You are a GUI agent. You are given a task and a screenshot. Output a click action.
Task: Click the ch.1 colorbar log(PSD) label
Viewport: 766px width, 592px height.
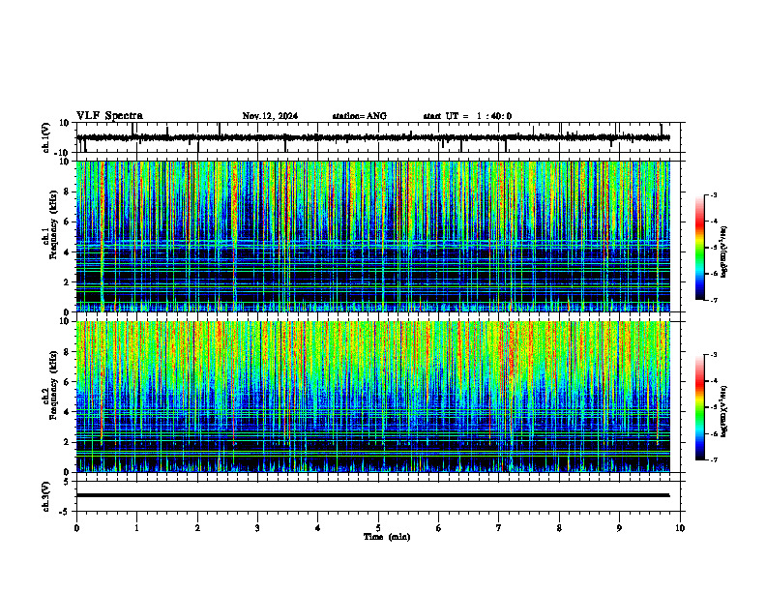pos(724,252)
